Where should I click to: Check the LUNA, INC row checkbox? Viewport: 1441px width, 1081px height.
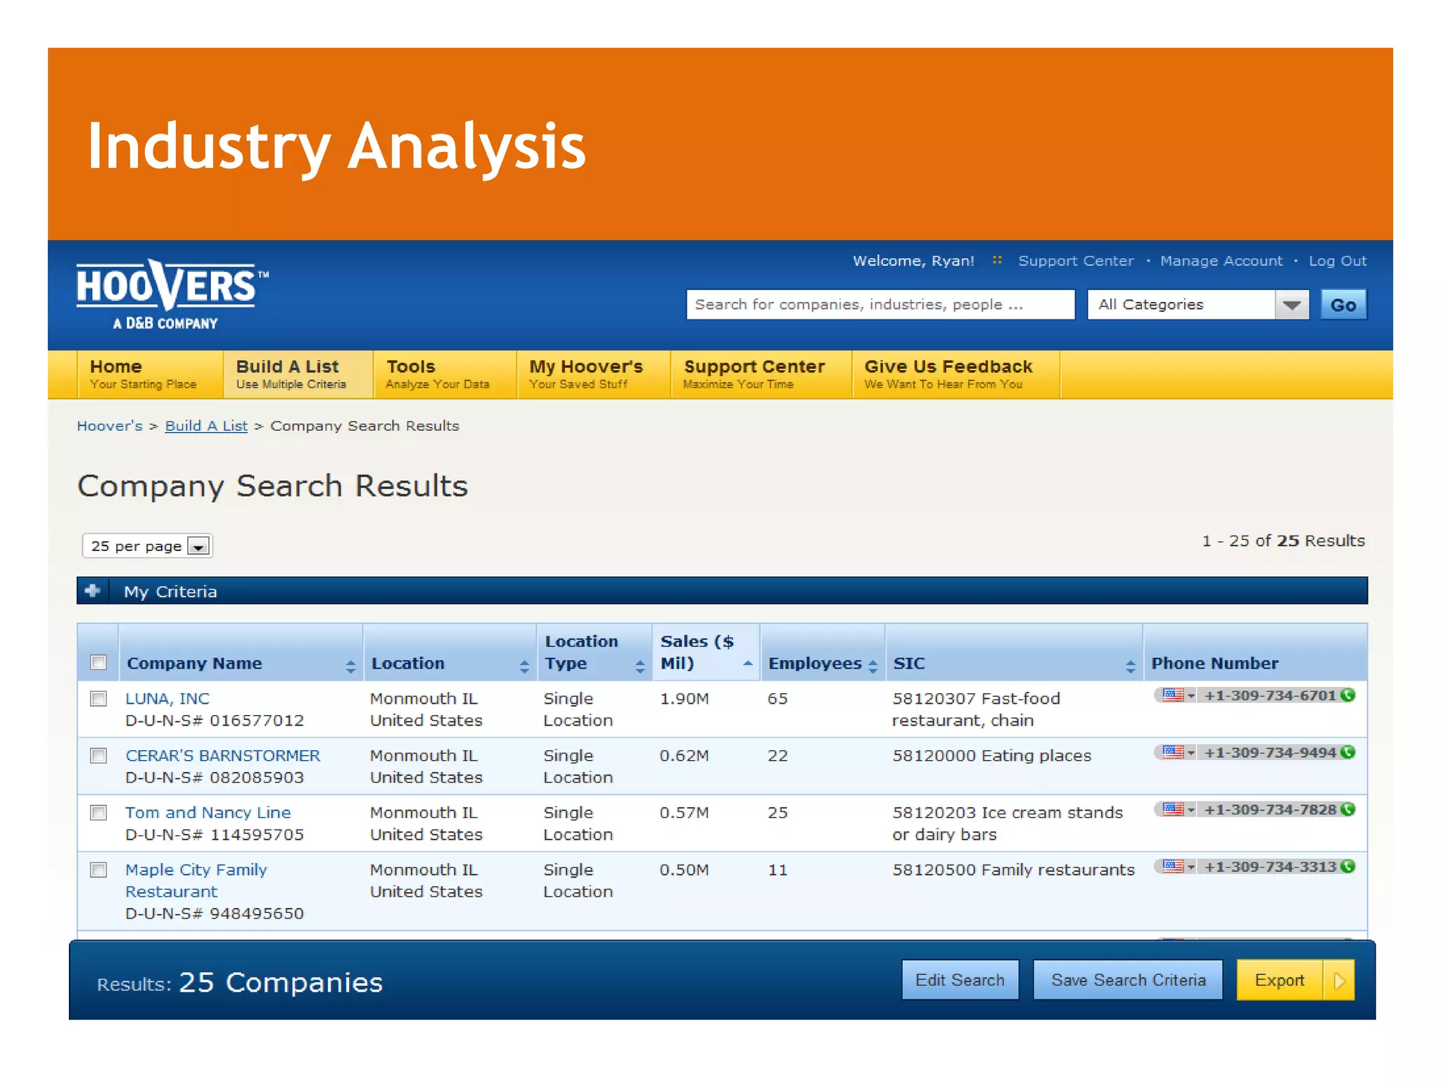[x=99, y=699]
